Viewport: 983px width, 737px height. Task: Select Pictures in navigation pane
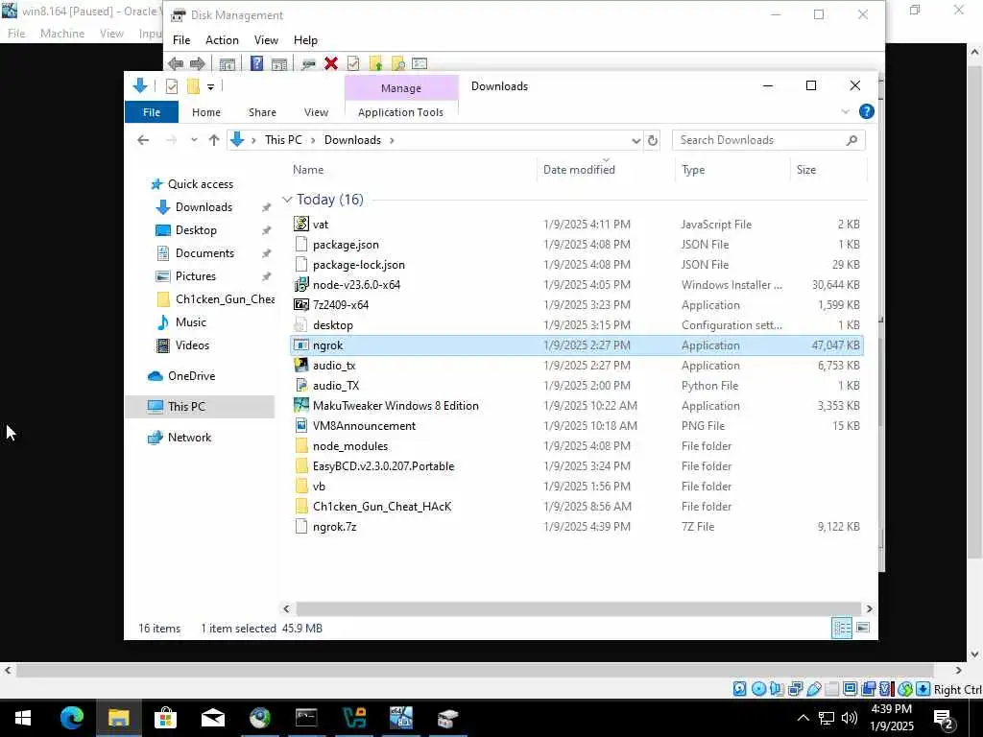195,276
